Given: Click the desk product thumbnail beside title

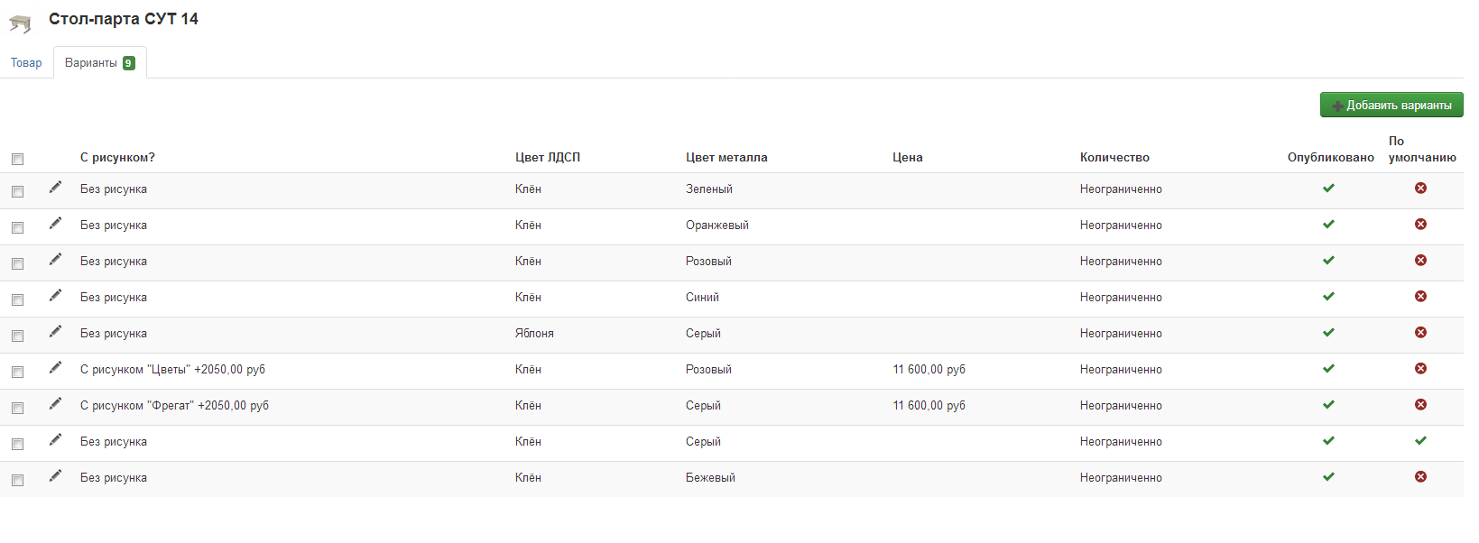Looking at the screenshot, I should (20, 23).
